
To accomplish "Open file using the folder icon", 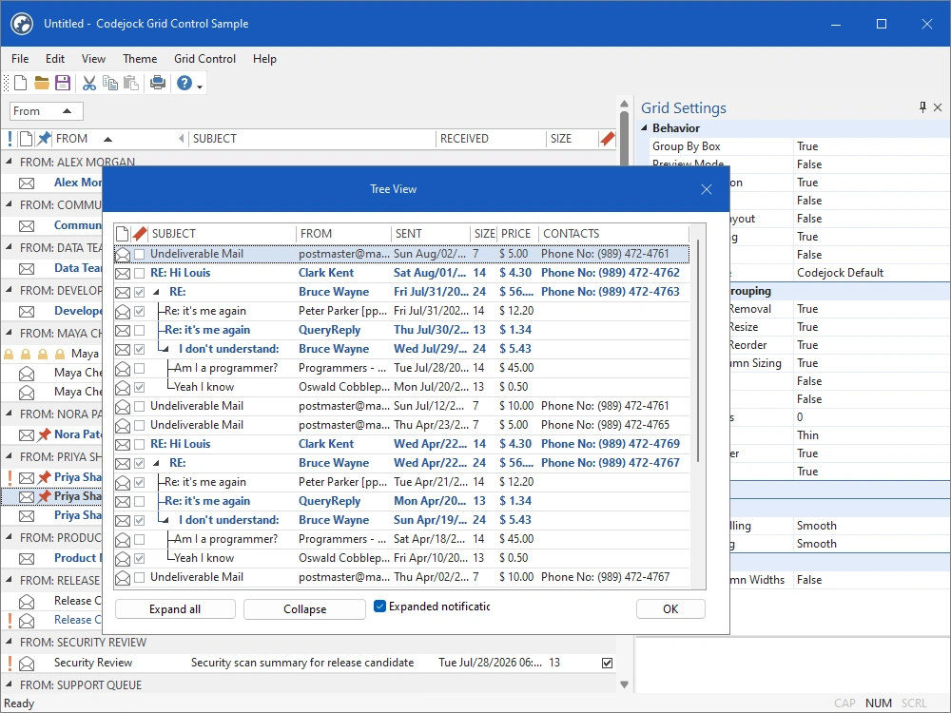I will tap(42, 83).
